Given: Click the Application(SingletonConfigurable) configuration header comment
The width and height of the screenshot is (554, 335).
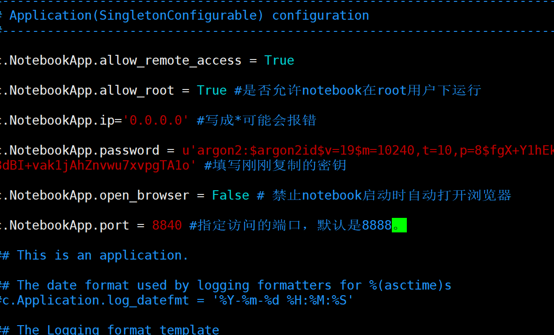Looking at the screenshot, I should 189,15.
